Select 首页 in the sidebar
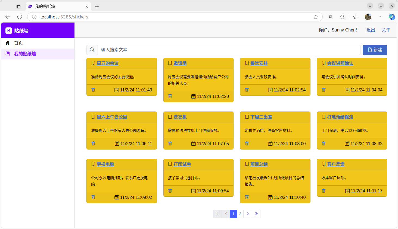 pyautogui.click(x=18, y=43)
